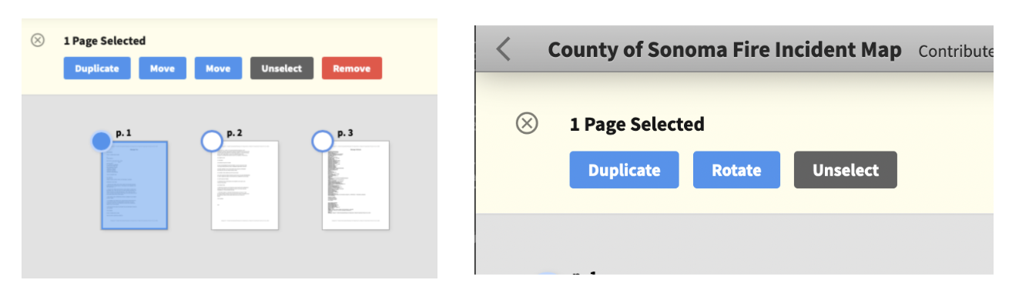Image resolution: width=1029 pixels, height=300 pixels.
Task: Open the page 2 thumbnail
Action: [x=245, y=185]
